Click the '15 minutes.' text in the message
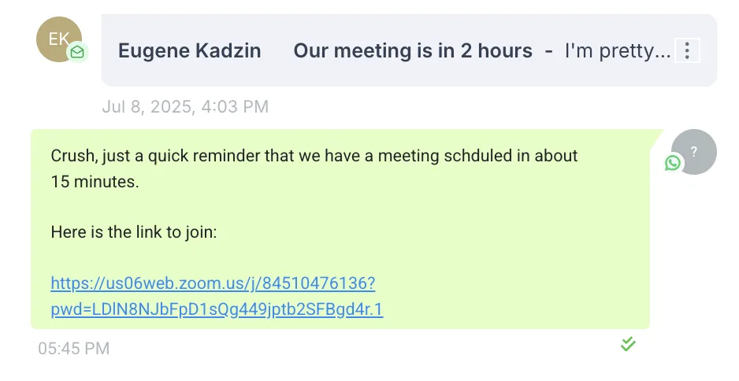This screenshot has height=381, width=739. (x=95, y=181)
